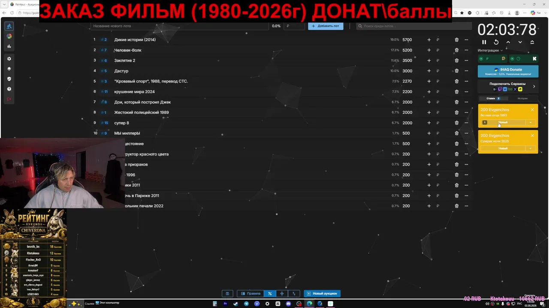The height and width of the screenshot is (308, 549).
Task: Delete the 'Заклятие 2' lot
Action: click(x=456, y=60)
